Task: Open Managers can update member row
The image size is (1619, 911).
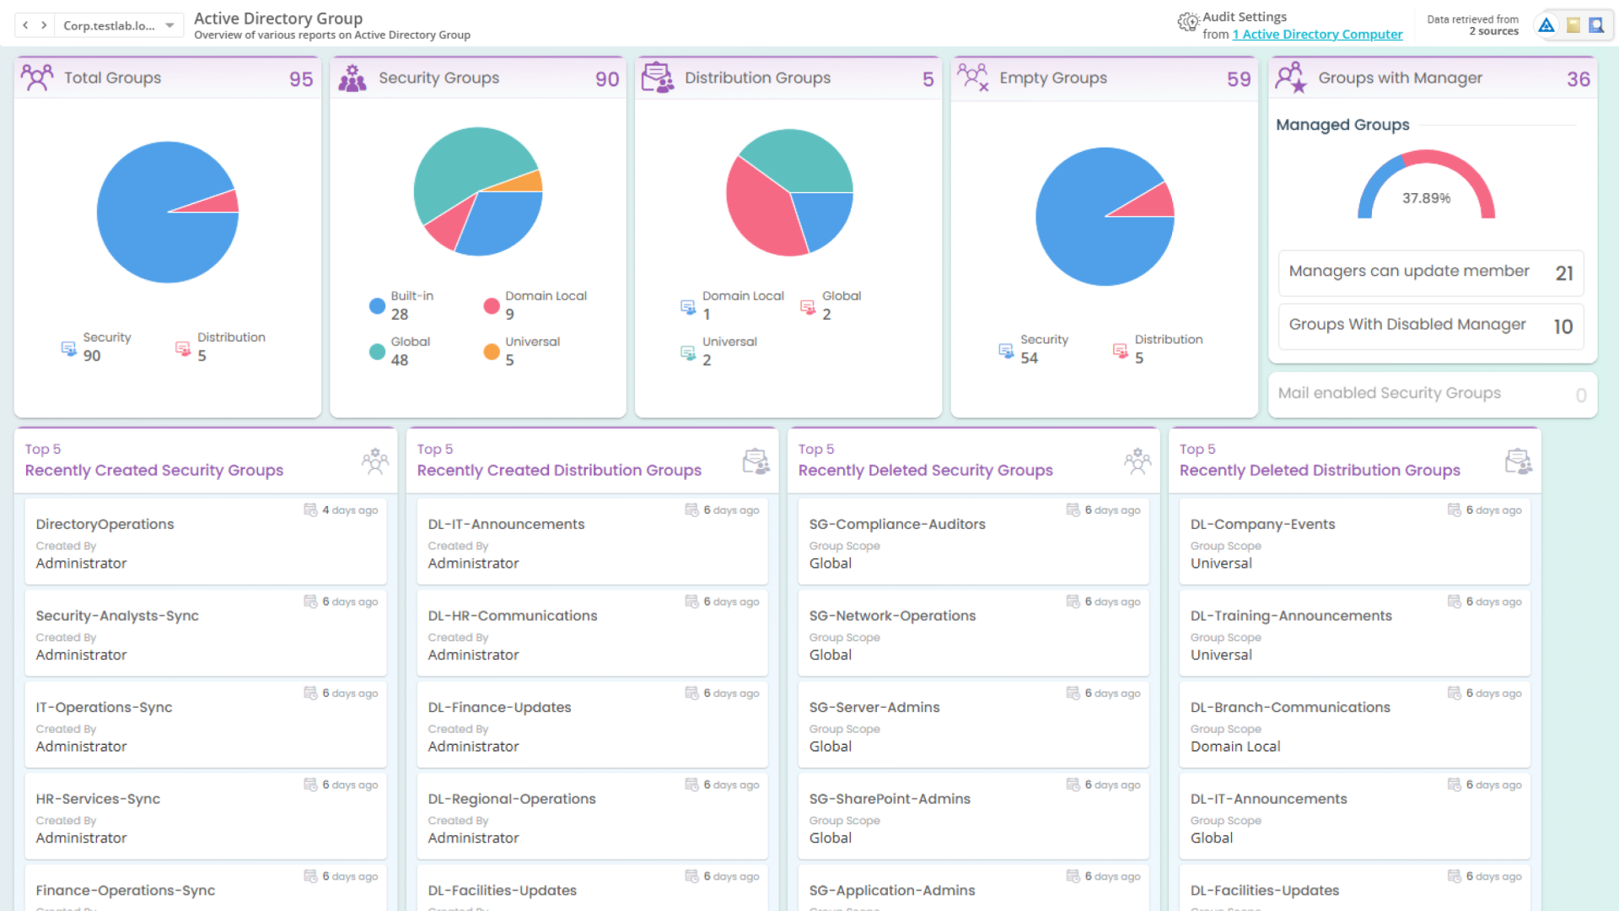Action: tap(1431, 272)
